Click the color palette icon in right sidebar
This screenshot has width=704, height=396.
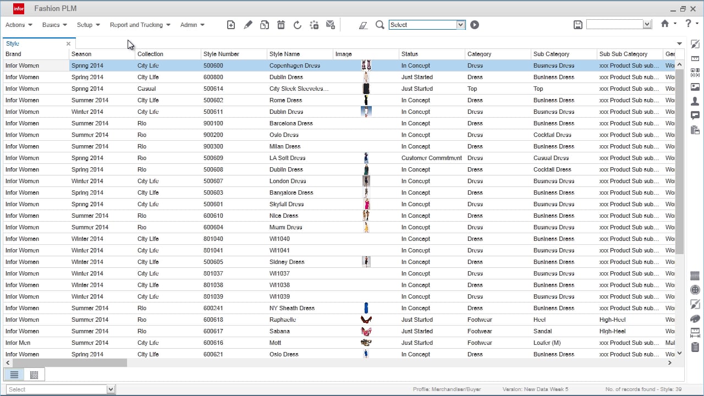[x=695, y=318]
